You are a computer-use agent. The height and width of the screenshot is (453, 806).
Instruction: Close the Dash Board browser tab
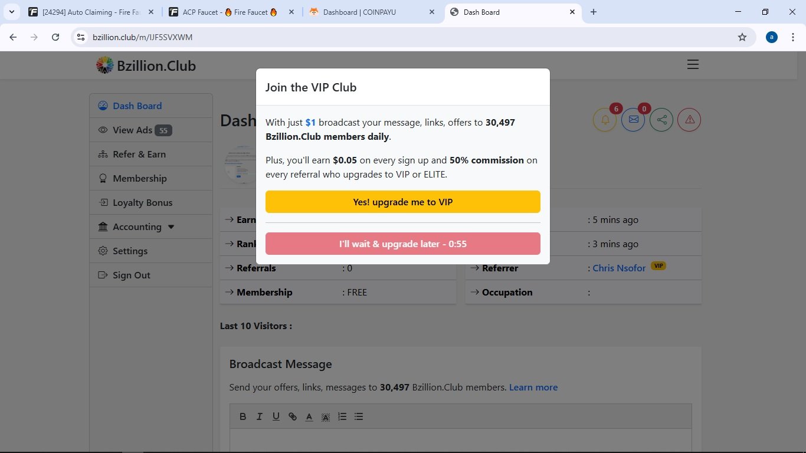(x=572, y=12)
